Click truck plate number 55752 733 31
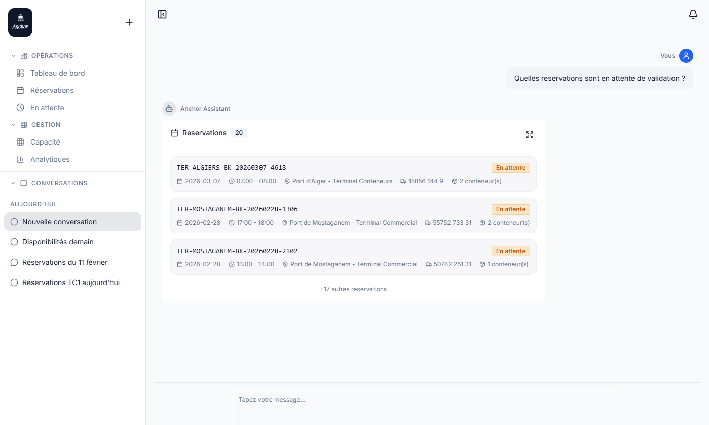This screenshot has width=709, height=425. click(x=452, y=223)
